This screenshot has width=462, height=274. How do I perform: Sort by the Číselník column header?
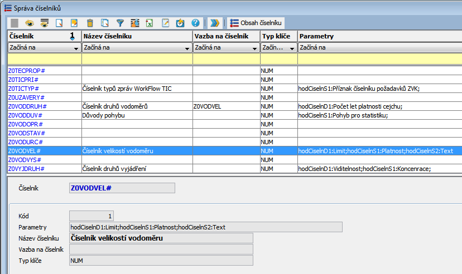point(39,36)
